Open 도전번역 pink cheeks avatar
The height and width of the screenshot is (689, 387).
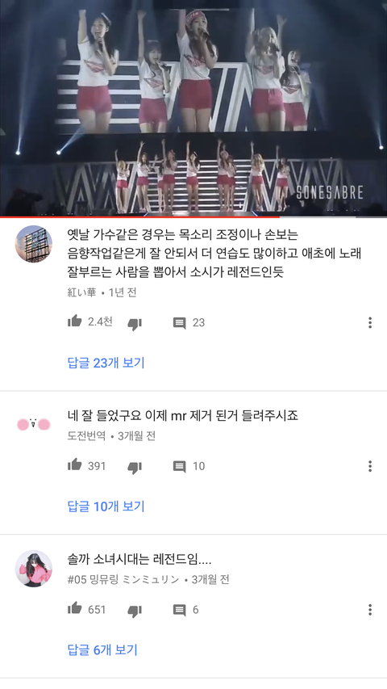pyautogui.click(x=34, y=425)
